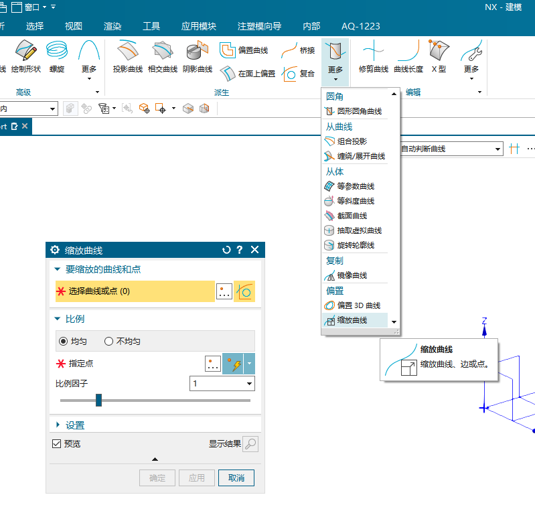Click the dialog settings gear icon
The image size is (535, 505).
55,250
